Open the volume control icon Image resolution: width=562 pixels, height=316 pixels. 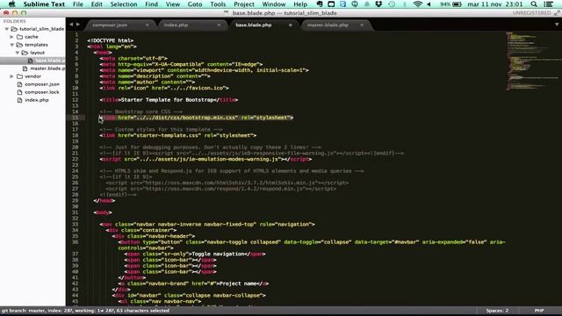pos(429,4)
